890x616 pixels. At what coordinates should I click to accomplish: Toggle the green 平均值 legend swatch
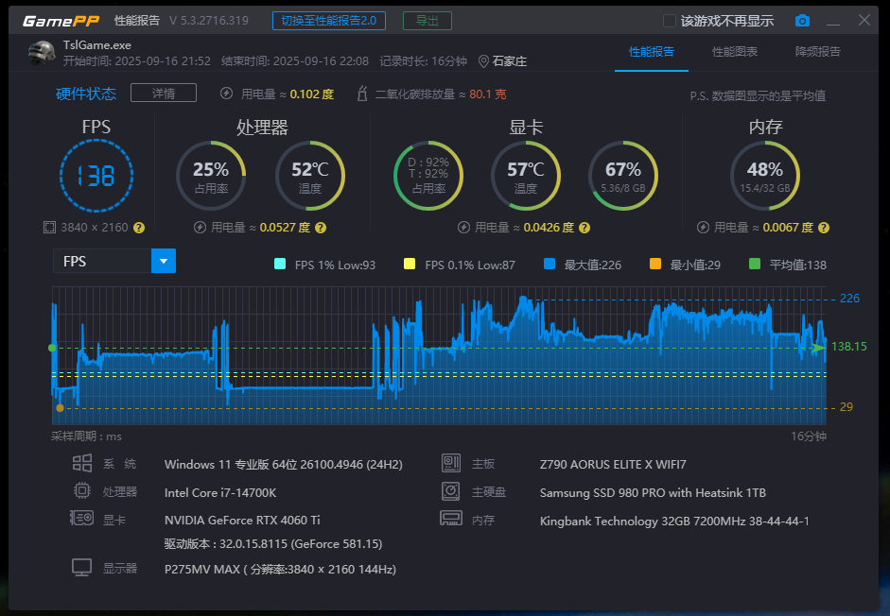(x=755, y=264)
